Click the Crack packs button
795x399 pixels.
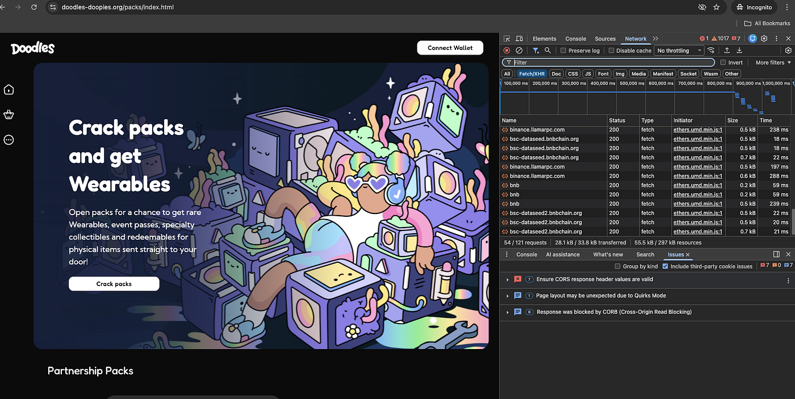[x=114, y=284]
